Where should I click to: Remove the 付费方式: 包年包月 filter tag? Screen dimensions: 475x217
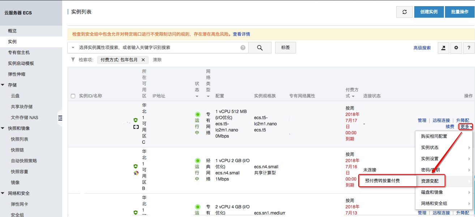[x=143, y=60]
